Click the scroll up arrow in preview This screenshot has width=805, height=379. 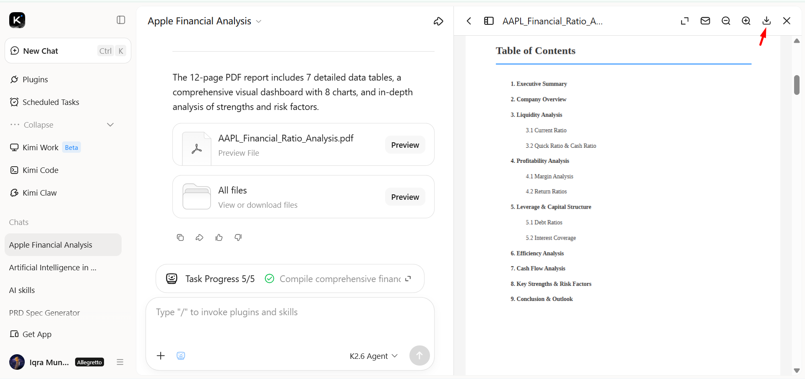[797, 41]
